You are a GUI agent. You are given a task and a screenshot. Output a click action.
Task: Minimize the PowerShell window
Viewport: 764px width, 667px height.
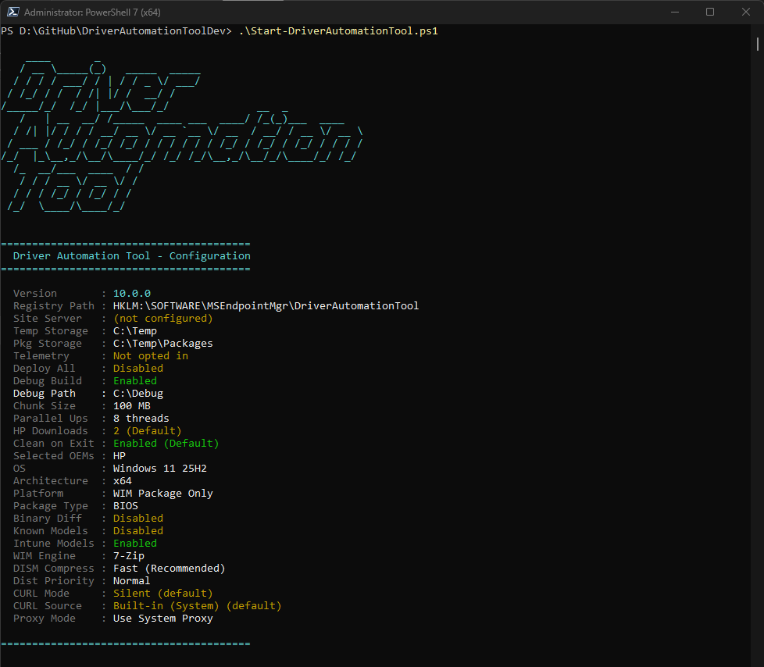(x=674, y=12)
